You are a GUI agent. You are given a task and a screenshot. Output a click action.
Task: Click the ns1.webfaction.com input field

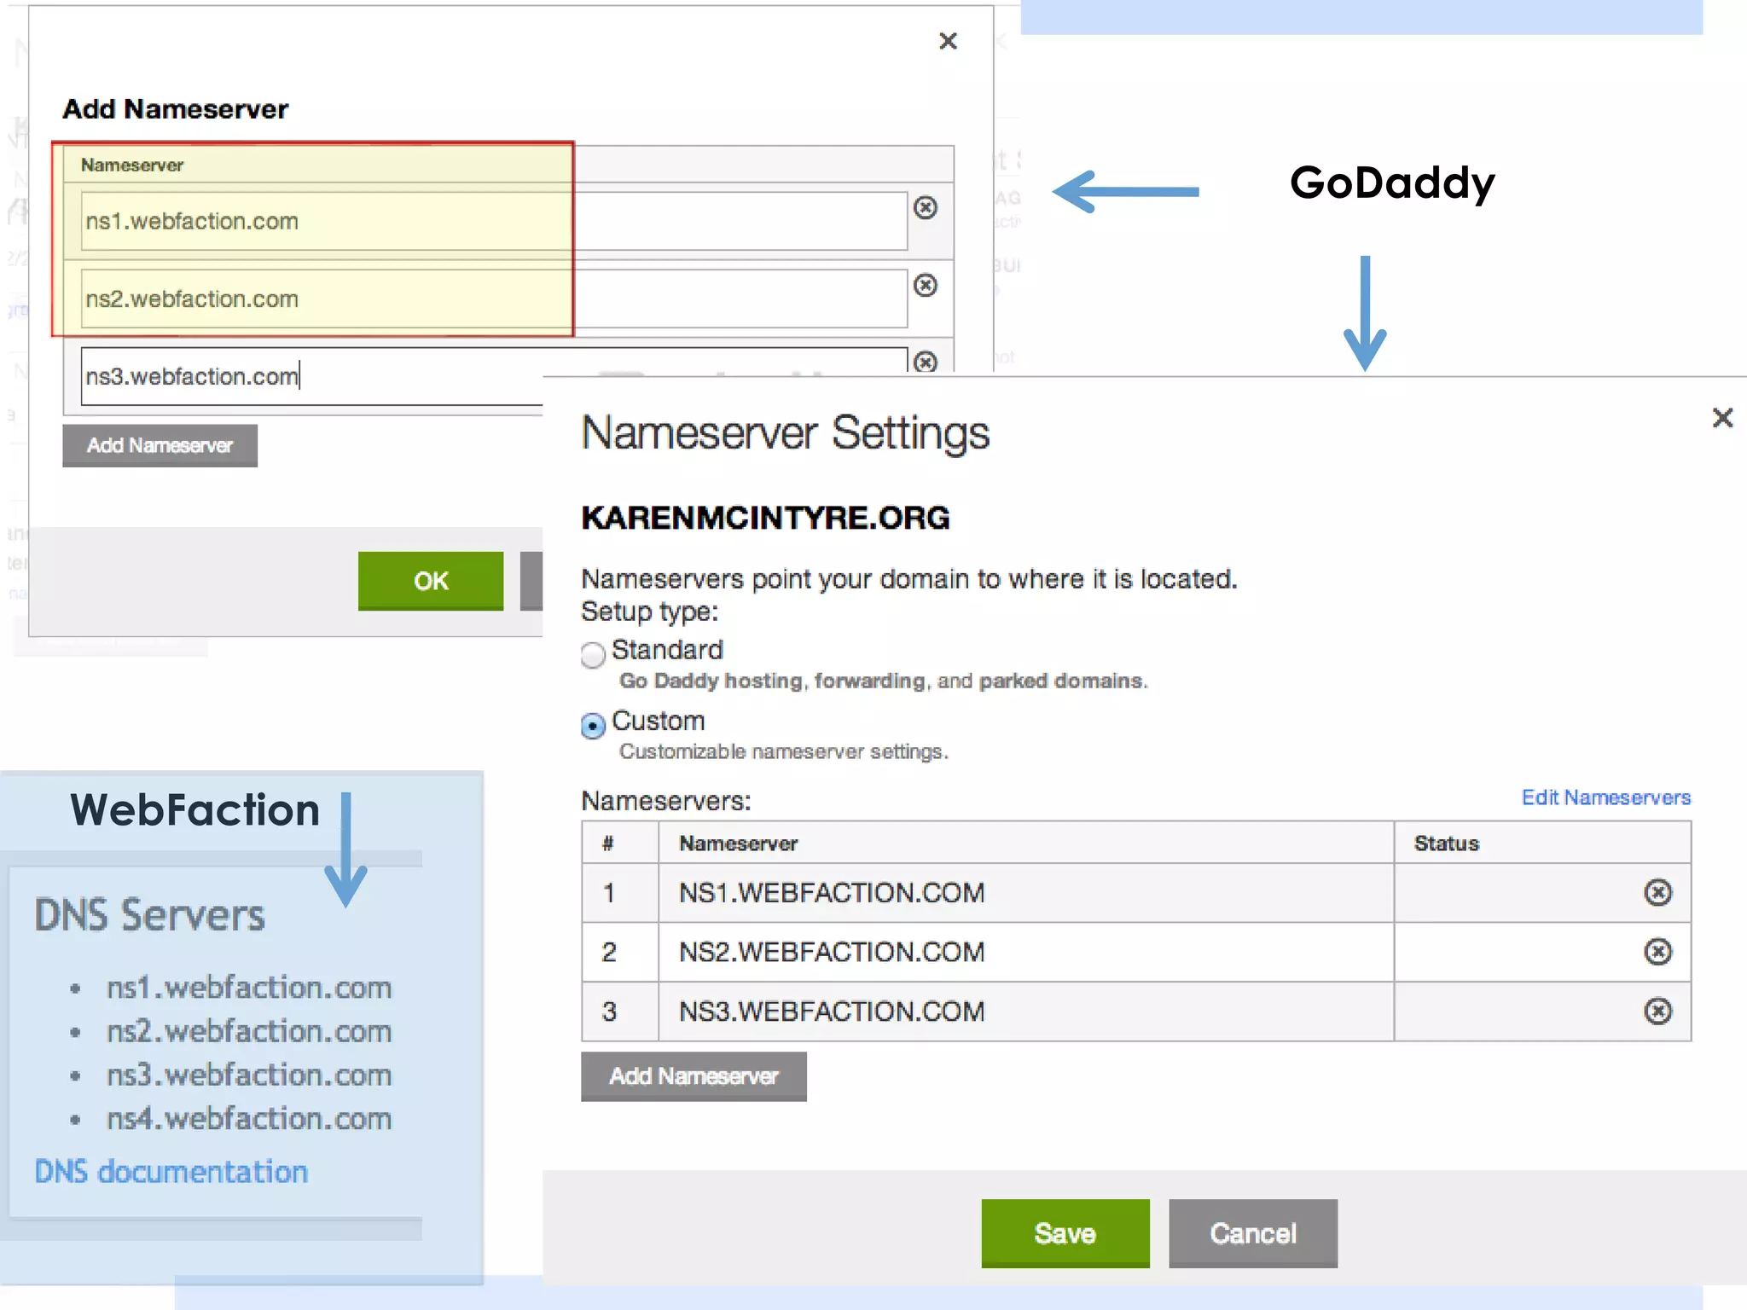point(494,221)
